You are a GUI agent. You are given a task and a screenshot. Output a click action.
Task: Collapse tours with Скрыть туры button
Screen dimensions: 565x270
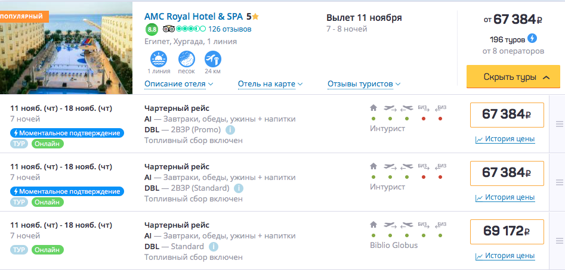(x=513, y=77)
